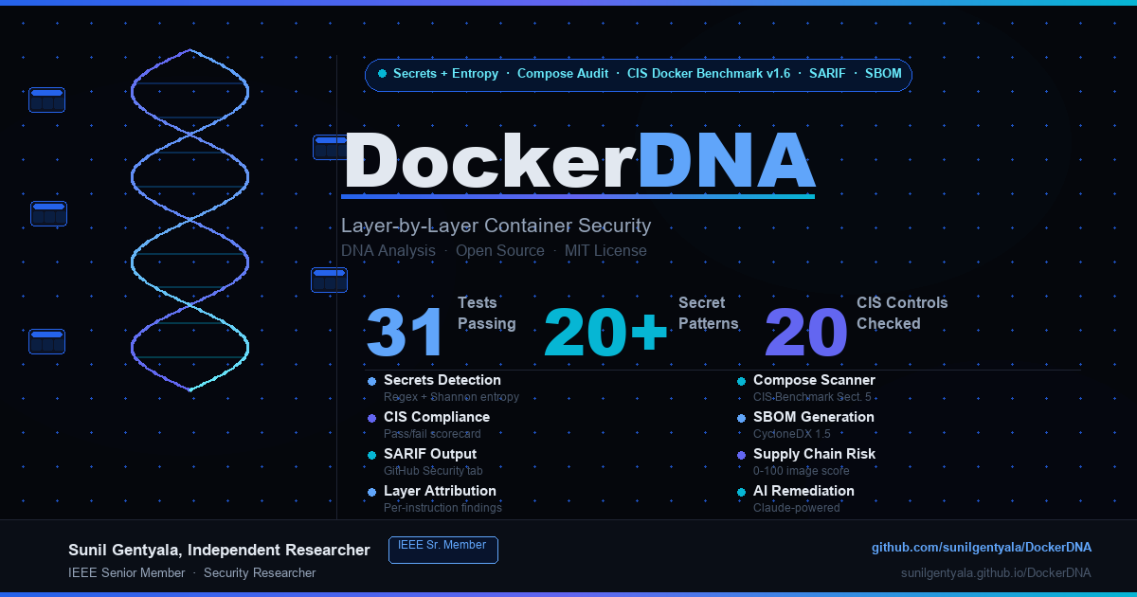This screenshot has height=597, width=1137.
Task: Click the Open Source text
Action: pyautogui.click(x=500, y=251)
